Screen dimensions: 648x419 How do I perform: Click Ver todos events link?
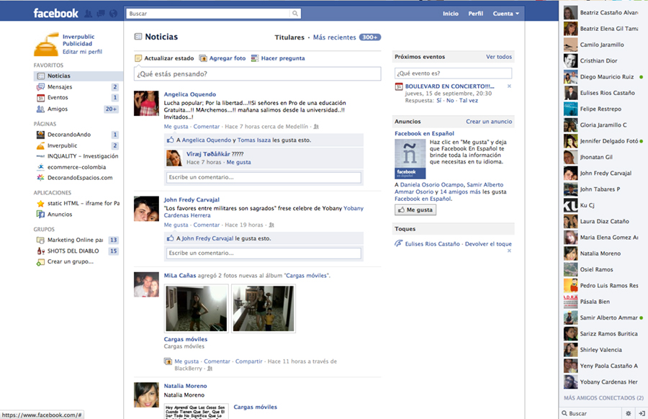pyautogui.click(x=499, y=57)
